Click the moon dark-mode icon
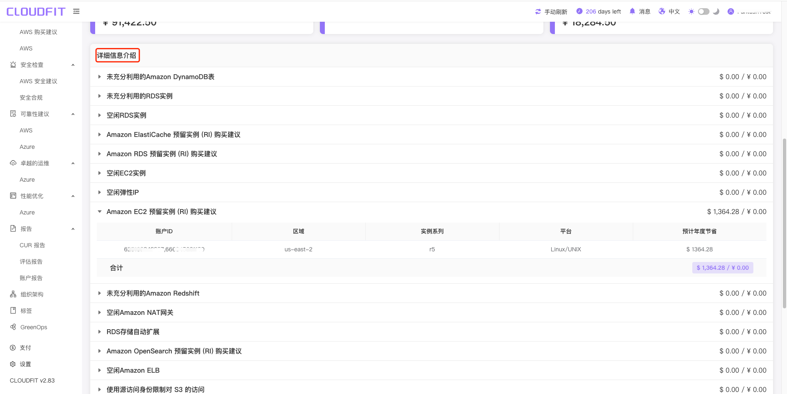787x394 pixels. [716, 11]
